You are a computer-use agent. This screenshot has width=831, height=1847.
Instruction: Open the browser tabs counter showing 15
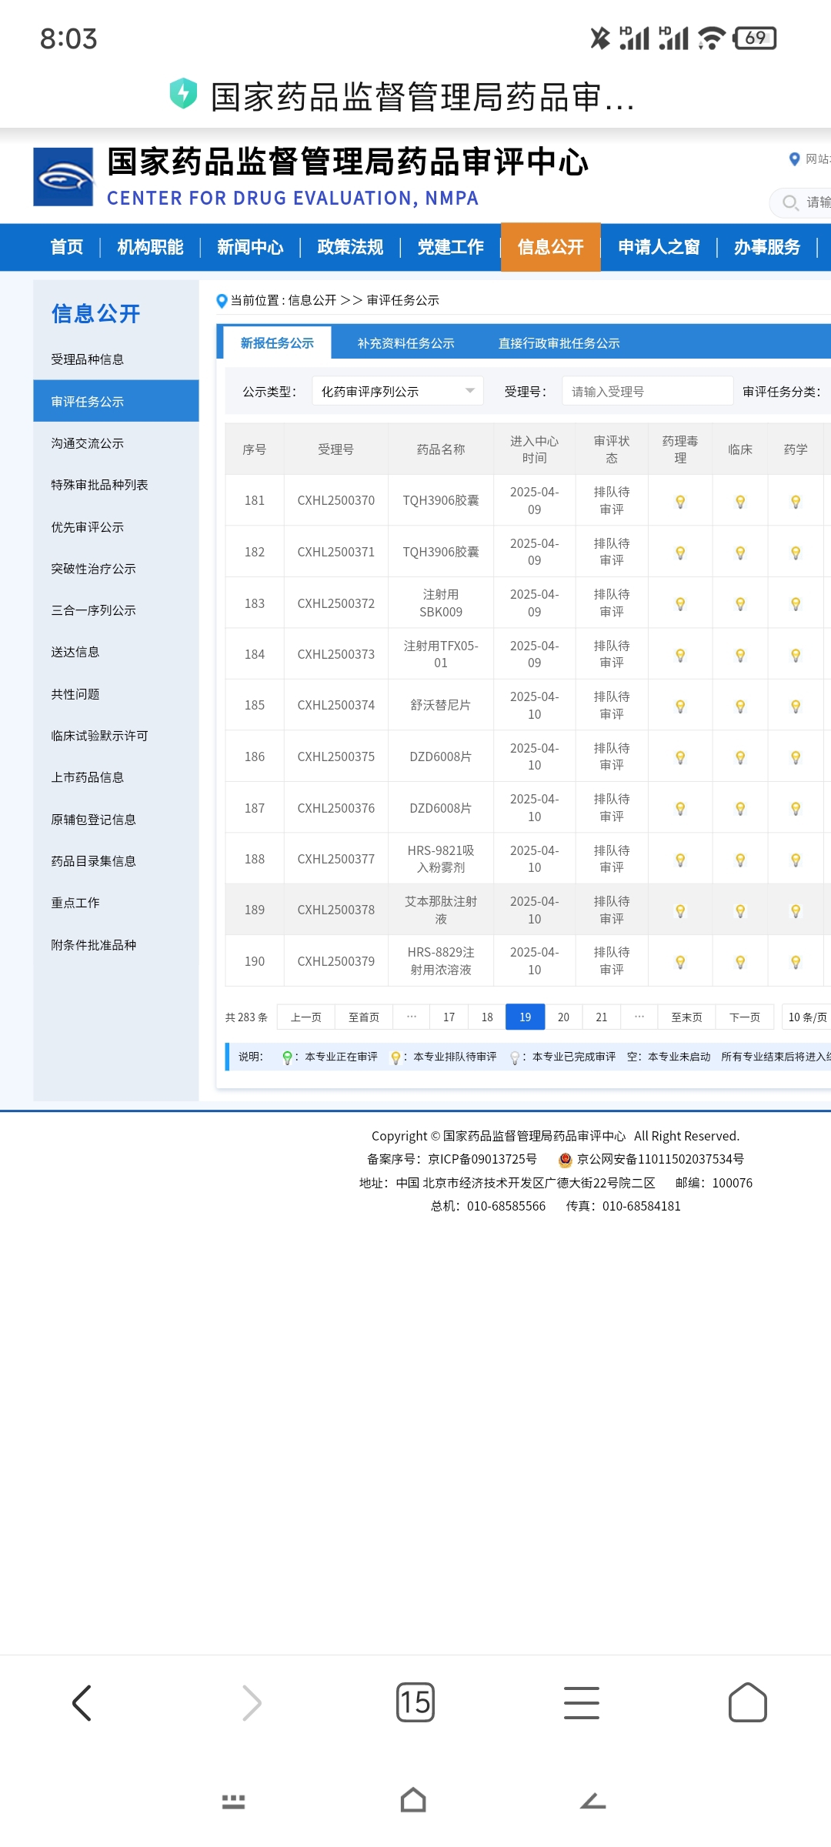coord(415,1702)
